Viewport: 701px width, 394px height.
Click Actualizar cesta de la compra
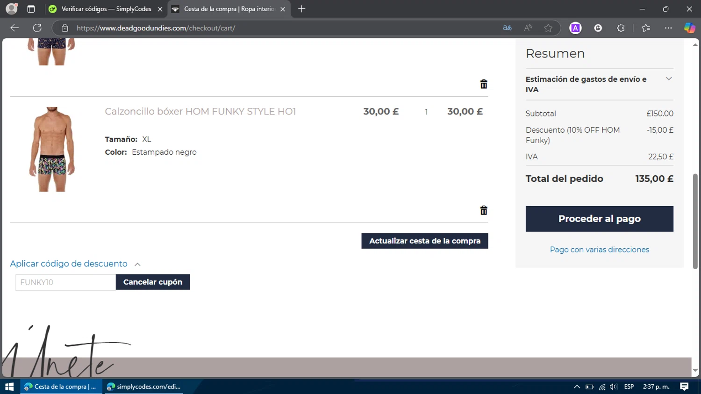tap(424, 241)
